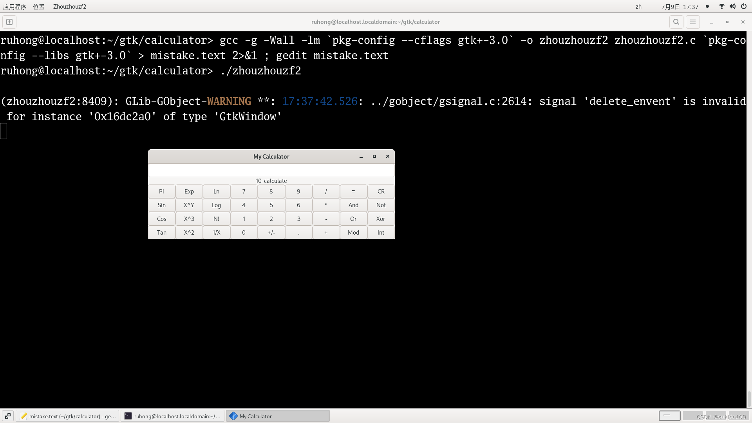Click the multiply * button
Screen dimensions: 752x423
(326, 205)
